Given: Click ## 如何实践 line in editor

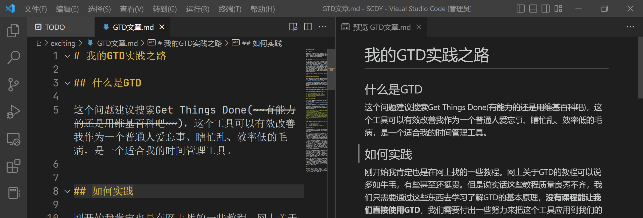Looking at the screenshot, I should (x=189, y=191).
